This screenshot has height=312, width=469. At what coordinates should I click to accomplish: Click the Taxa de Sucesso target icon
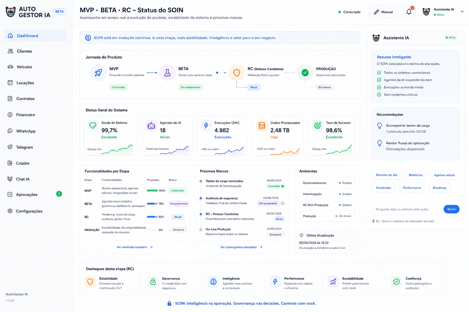[318, 125]
